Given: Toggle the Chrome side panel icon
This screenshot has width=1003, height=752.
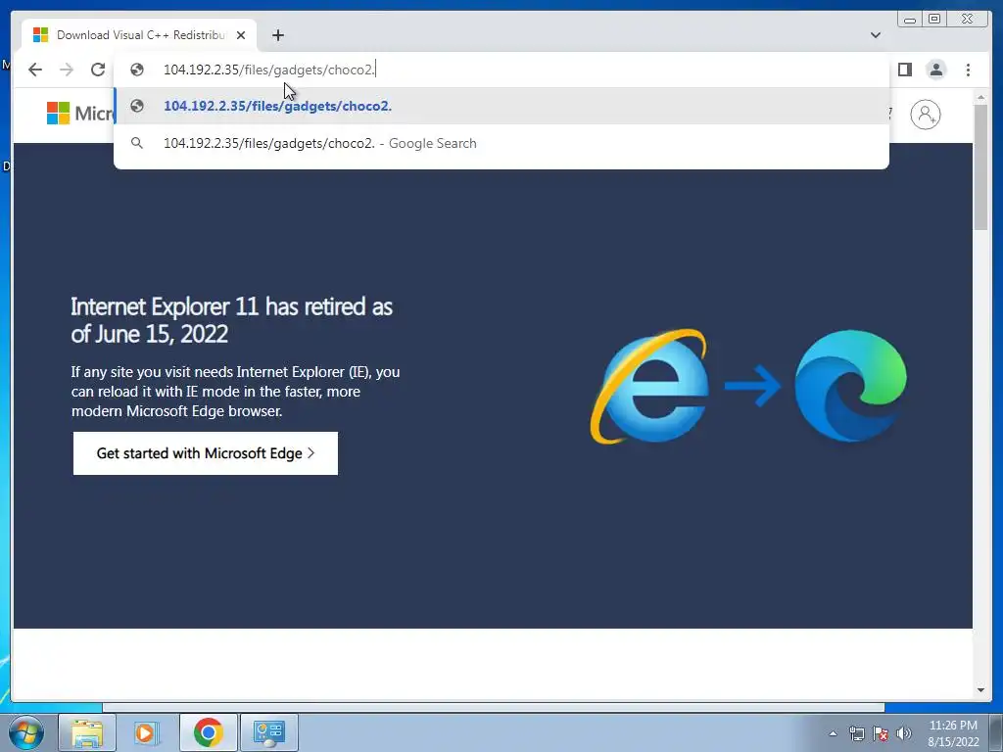Looking at the screenshot, I should 904,70.
